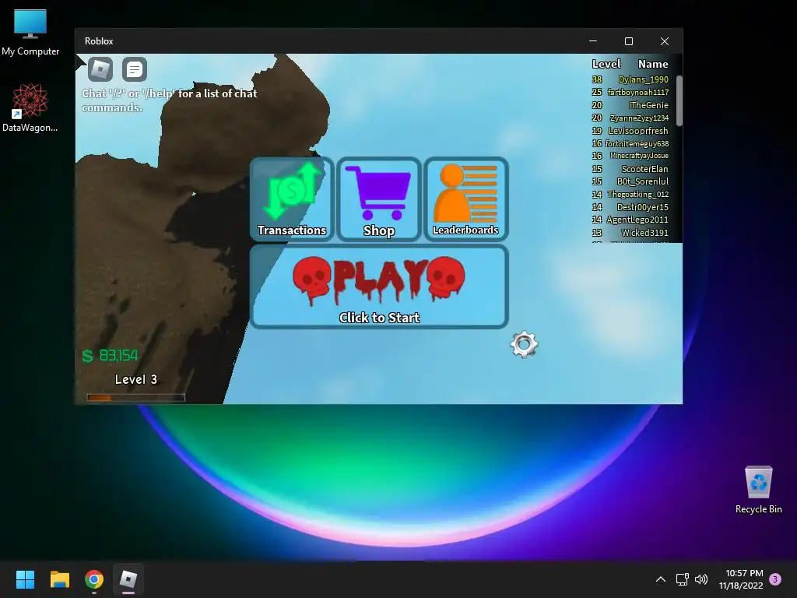Screen dimensions: 797x598
Task: Toggle the chat window icon
Action: [135, 69]
